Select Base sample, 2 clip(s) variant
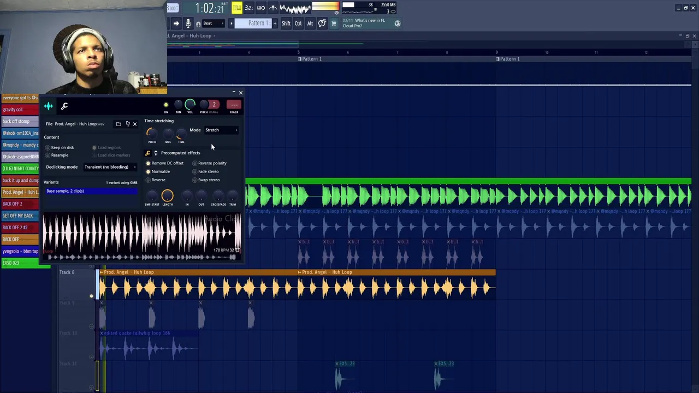This screenshot has height=393, width=699. [x=91, y=191]
